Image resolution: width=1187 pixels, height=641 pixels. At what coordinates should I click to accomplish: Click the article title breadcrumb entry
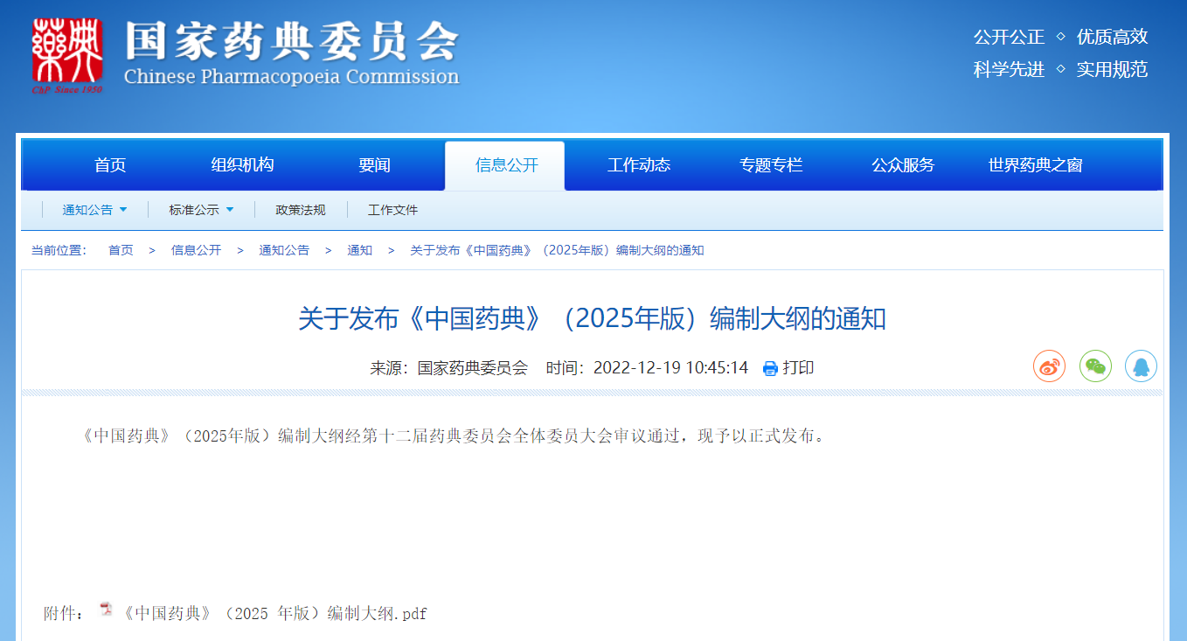click(557, 250)
